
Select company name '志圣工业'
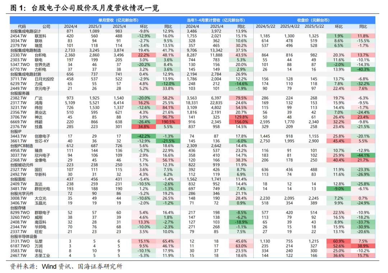point(42,256)
